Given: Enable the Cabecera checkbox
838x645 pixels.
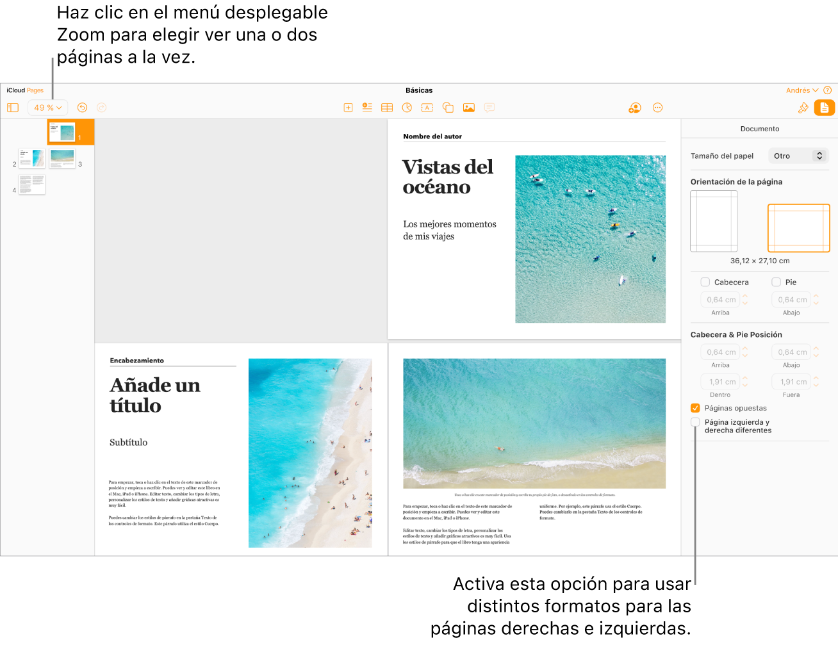Looking at the screenshot, I should click(706, 282).
